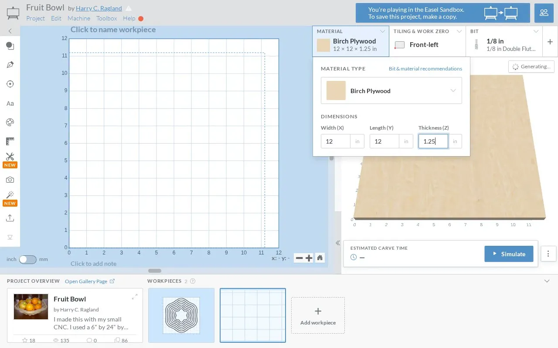This screenshot has width=558, height=348.
Task: Open the collaborators share icon button
Action: click(x=544, y=13)
